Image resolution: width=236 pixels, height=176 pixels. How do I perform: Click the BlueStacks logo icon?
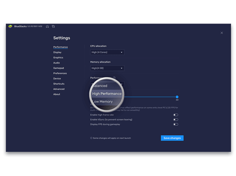coord(10,26)
